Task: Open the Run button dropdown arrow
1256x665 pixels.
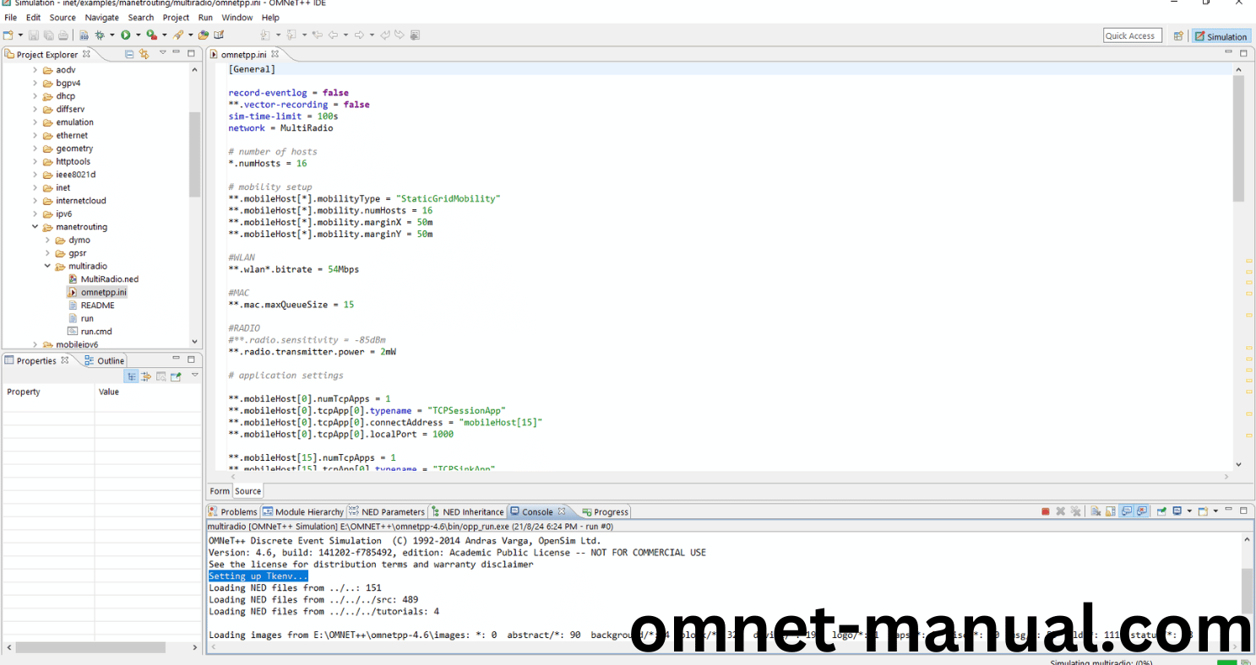Action: [x=137, y=35]
